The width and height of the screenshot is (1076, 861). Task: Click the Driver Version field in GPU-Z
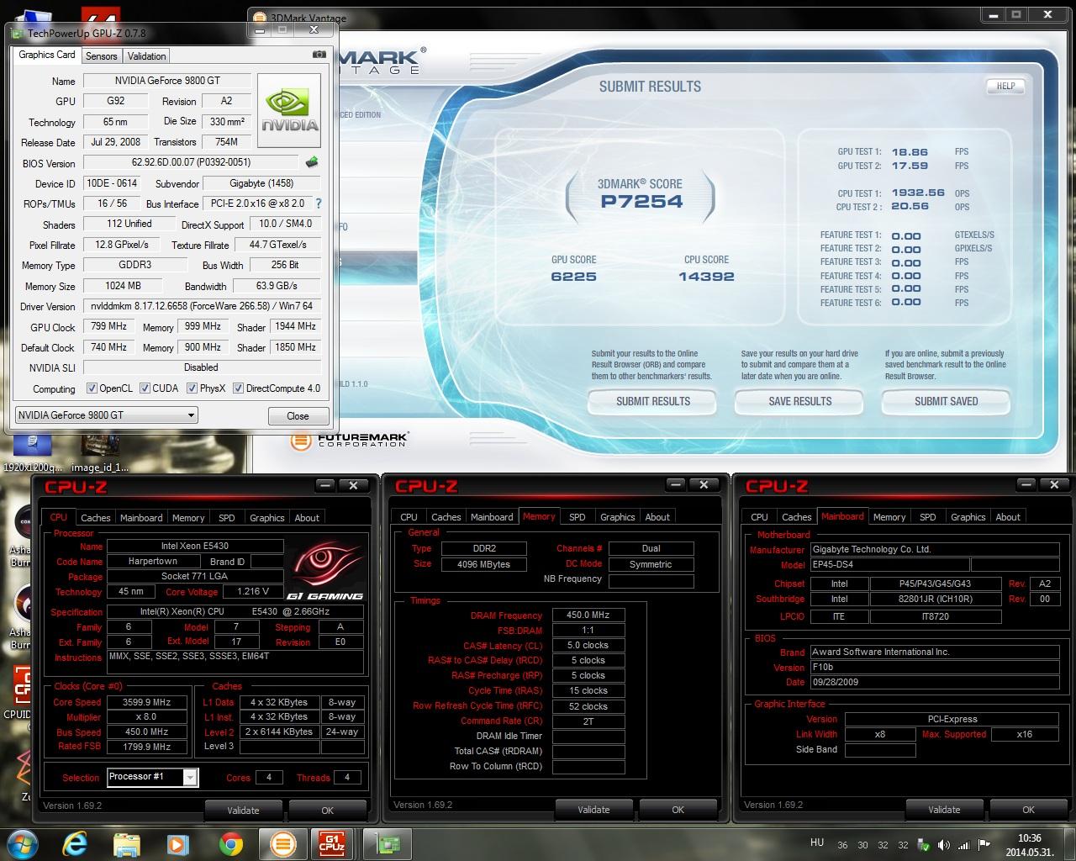(202, 306)
